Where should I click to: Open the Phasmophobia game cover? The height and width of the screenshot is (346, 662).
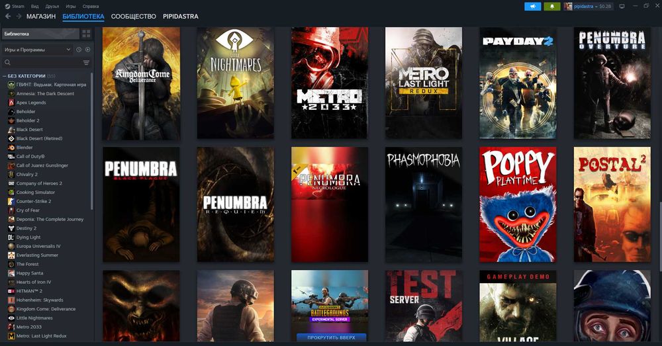pyautogui.click(x=424, y=204)
